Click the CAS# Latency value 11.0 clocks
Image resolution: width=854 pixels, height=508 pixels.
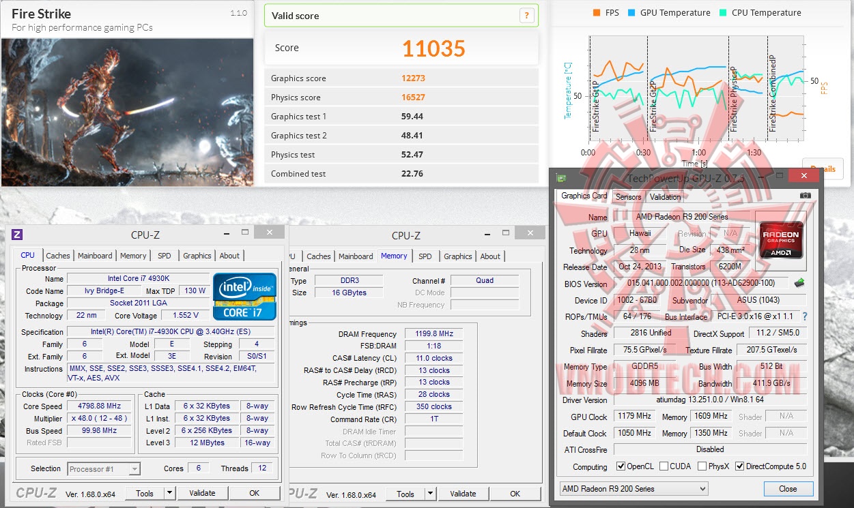434,358
